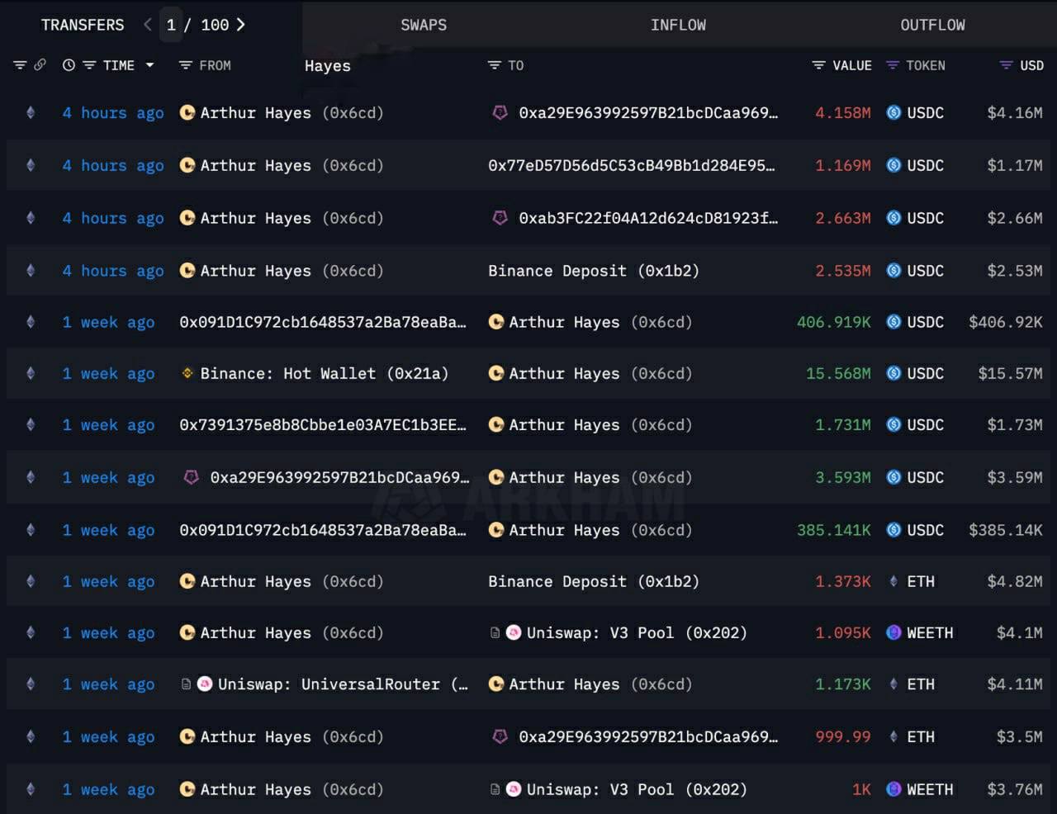Go to previous transfers page arrow
Viewport: 1057px width, 814px height.
[x=148, y=25]
